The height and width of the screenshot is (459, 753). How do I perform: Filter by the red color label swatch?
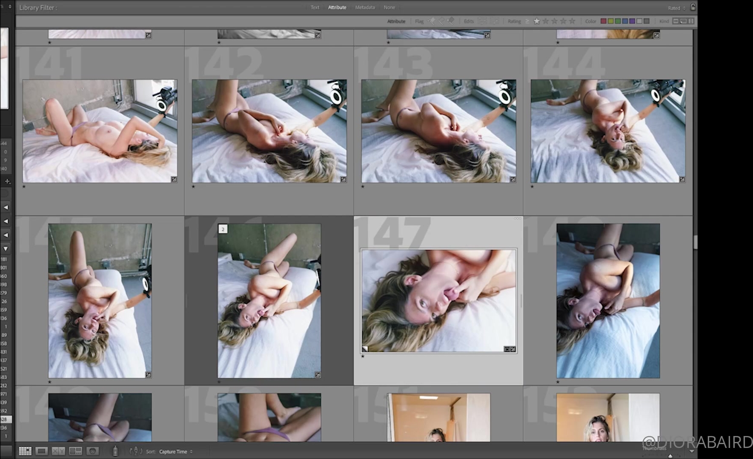point(603,21)
